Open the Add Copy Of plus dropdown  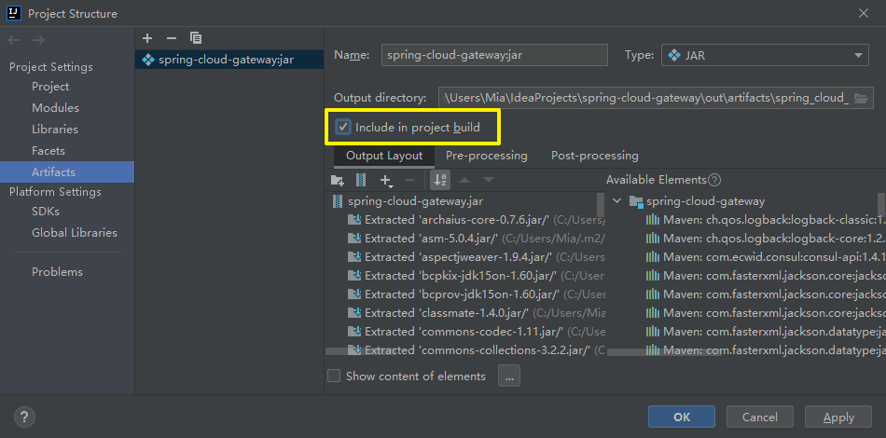[386, 181]
